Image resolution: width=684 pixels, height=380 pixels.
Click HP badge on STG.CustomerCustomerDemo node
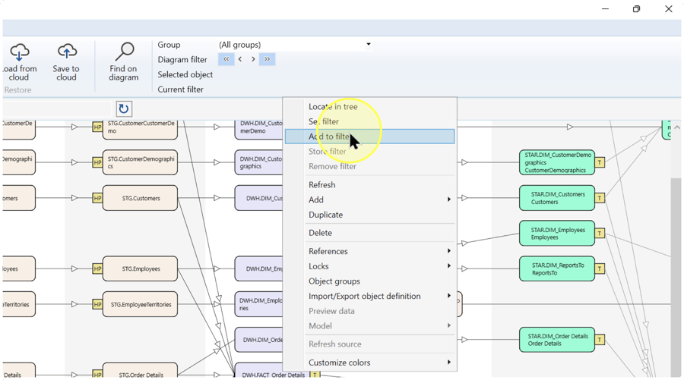pyautogui.click(x=97, y=127)
